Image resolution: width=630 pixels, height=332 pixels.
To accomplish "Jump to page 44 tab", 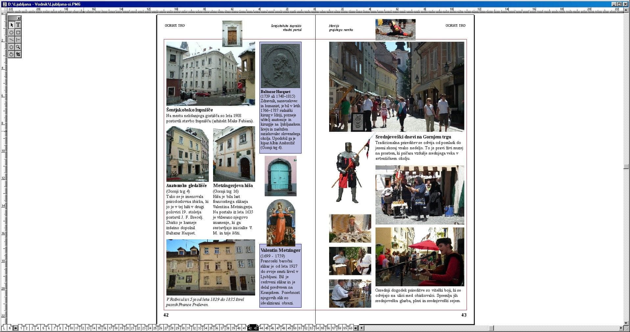I will [x=261, y=328].
